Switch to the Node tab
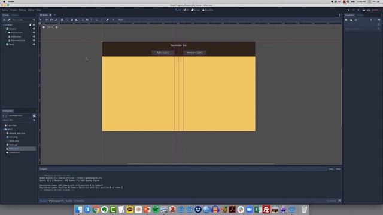This screenshot has height=215, width=383. 360,15
